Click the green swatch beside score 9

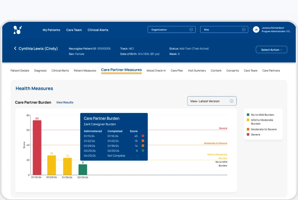(143, 150)
